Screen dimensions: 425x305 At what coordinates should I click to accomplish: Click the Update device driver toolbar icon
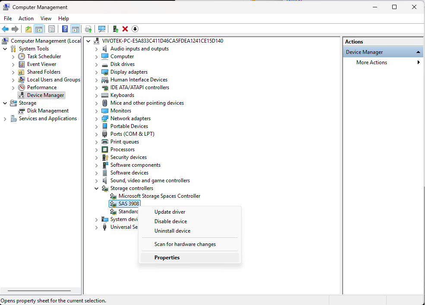(x=88, y=29)
